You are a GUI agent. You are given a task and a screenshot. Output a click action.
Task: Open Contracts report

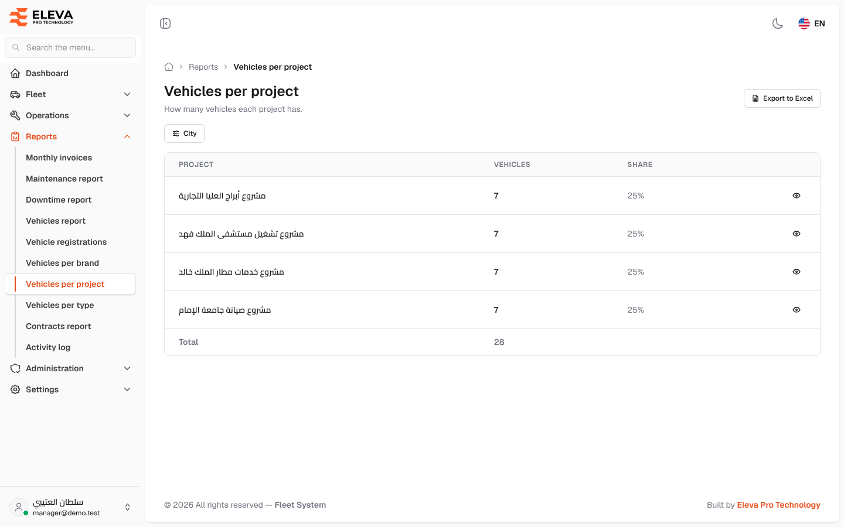(x=59, y=326)
